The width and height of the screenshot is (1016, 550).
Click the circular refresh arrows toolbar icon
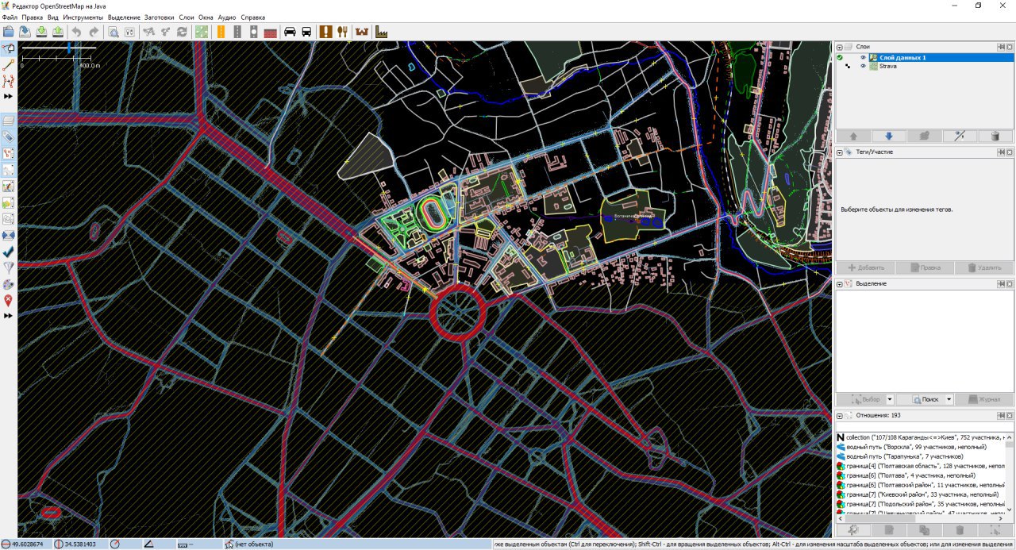[182, 32]
